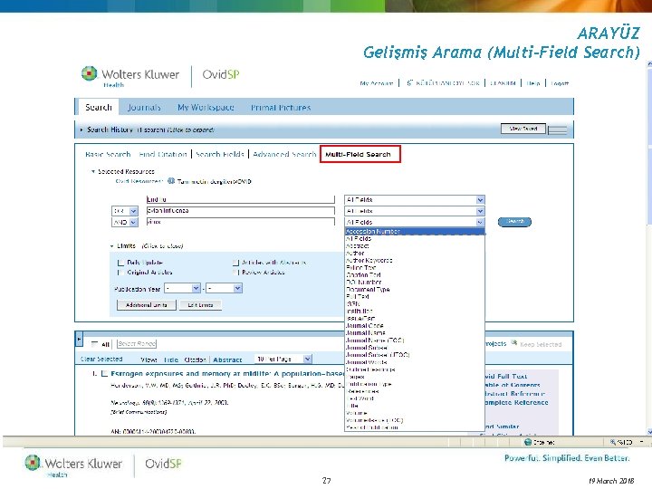652x489 pixels.
Task: Open the first row's All Fields dropdown
Action: click(x=415, y=200)
